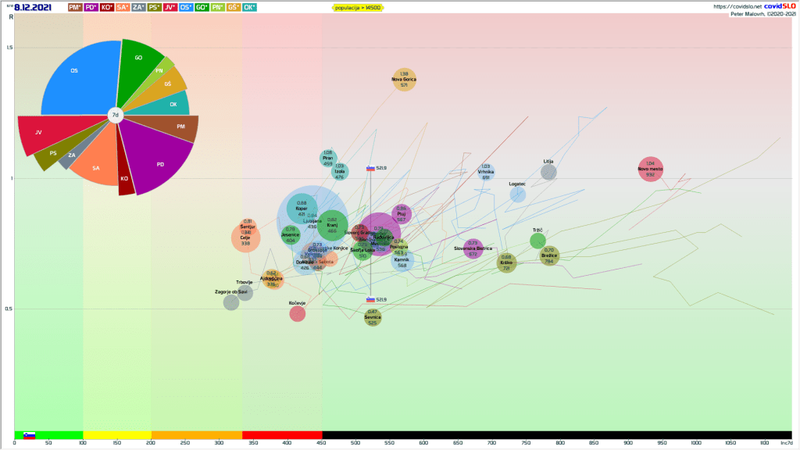Select the Nova Gorica bubble
This screenshot has width=800, height=450.
(404, 80)
